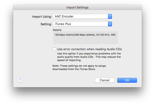The height and width of the screenshot is (103, 155).
Task: Click the 'Use error correction when reading Audio CDs' label
Action: 89,49
